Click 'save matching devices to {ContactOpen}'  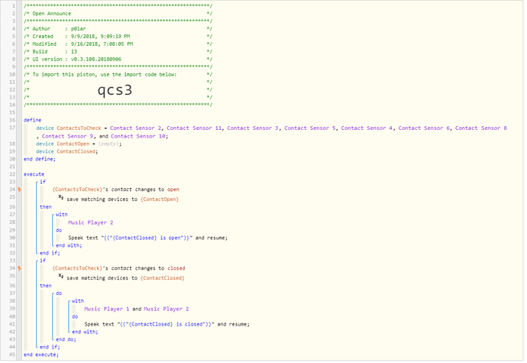tap(122, 199)
